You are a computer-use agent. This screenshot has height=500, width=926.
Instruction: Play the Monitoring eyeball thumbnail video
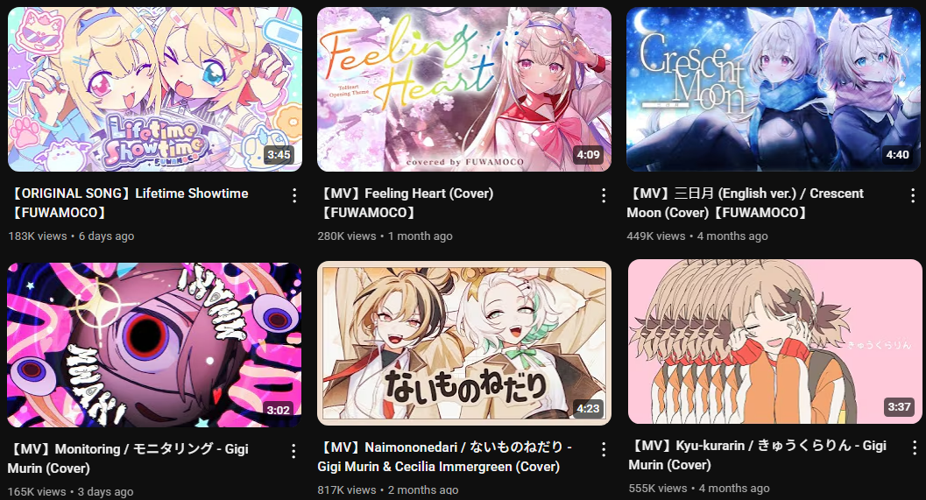tap(154, 345)
